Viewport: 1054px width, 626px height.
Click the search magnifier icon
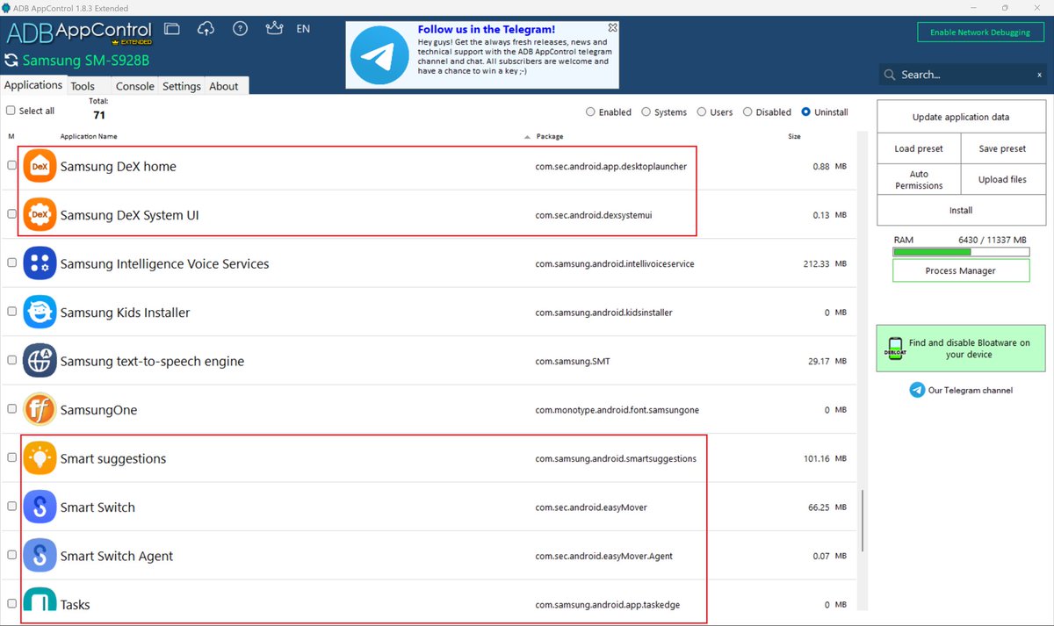(x=890, y=75)
